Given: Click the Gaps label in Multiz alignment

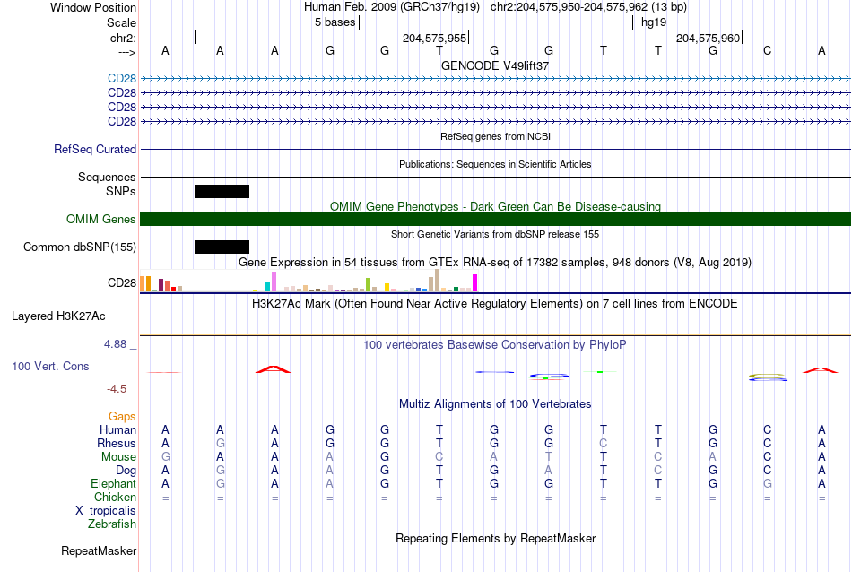Looking at the screenshot, I should [122, 416].
